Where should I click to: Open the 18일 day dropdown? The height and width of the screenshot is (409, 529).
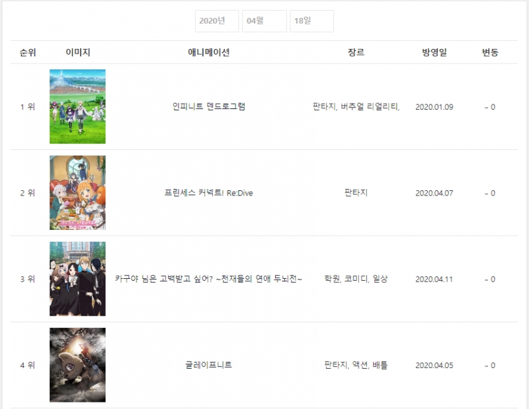311,21
